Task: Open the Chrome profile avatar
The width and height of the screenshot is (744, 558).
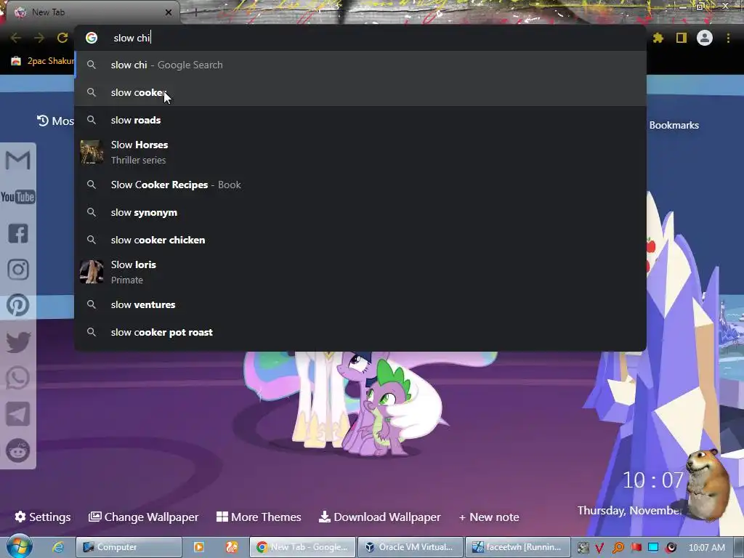Action: [x=705, y=38]
